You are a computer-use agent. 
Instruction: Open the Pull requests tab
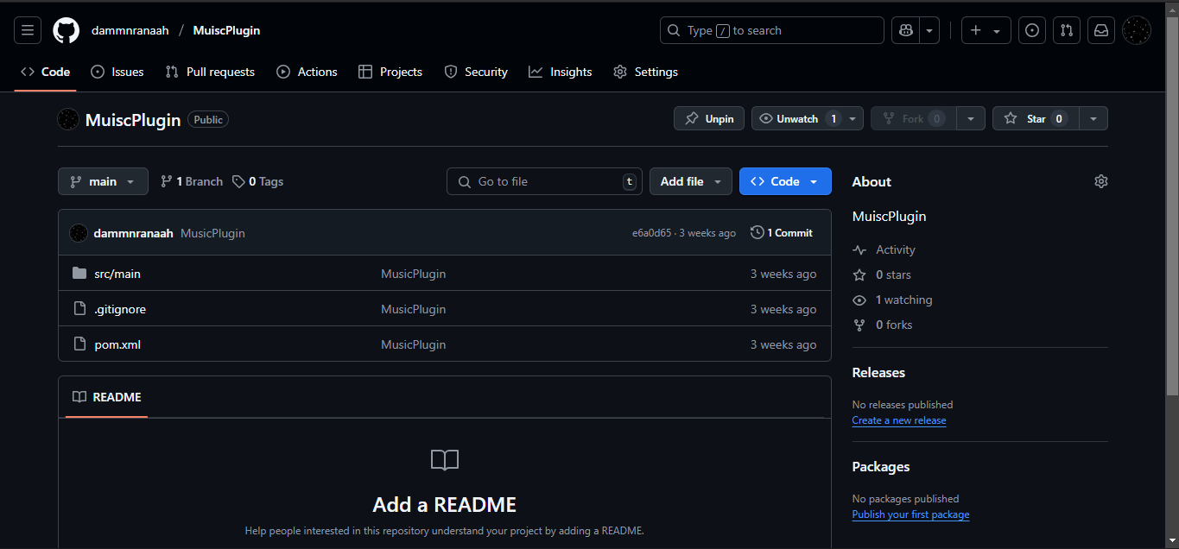[210, 72]
